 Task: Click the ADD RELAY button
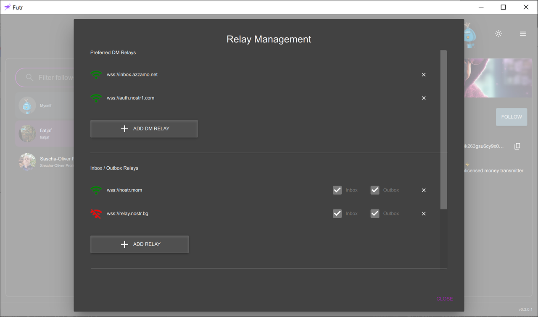click(x=140, y=244)
